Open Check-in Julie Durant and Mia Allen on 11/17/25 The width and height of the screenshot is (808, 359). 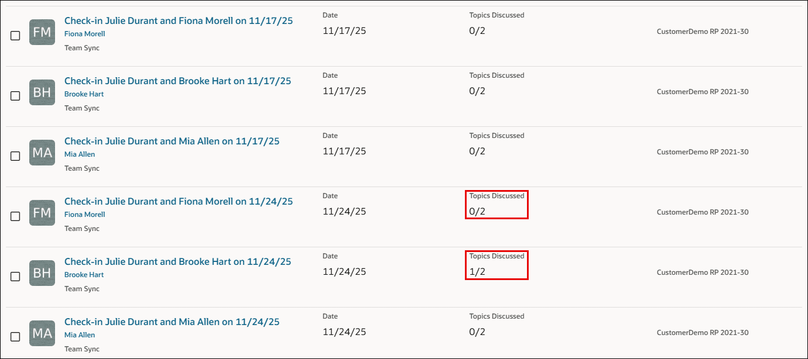pyautogui.click(x=172, y=141)
